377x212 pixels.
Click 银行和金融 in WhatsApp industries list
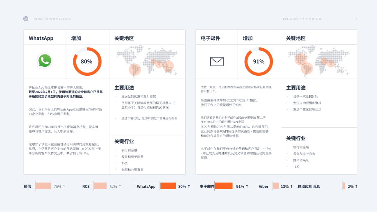click(129, 150)
